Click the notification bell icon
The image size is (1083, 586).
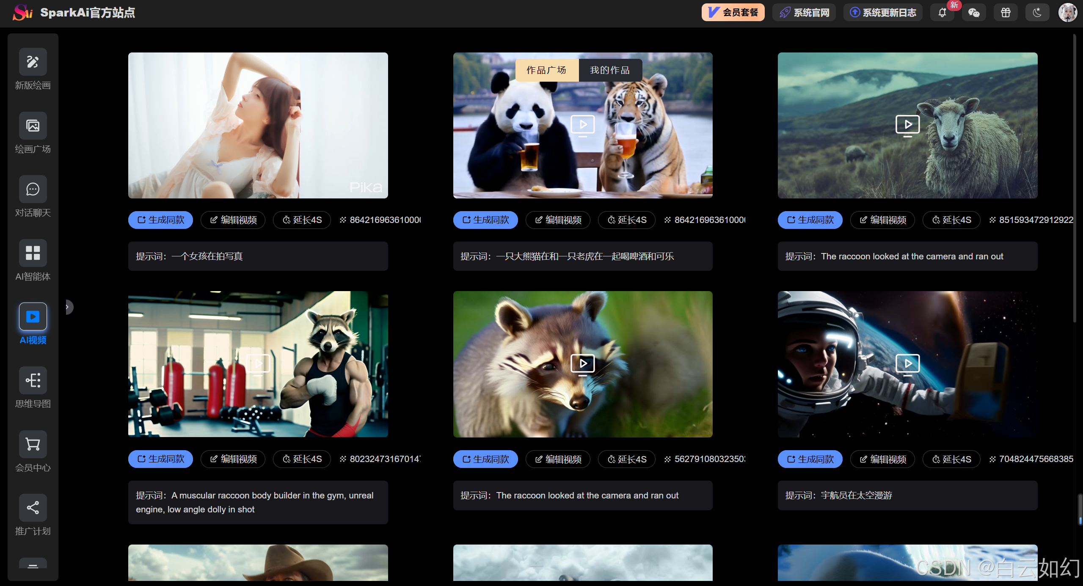click(942, 13)
